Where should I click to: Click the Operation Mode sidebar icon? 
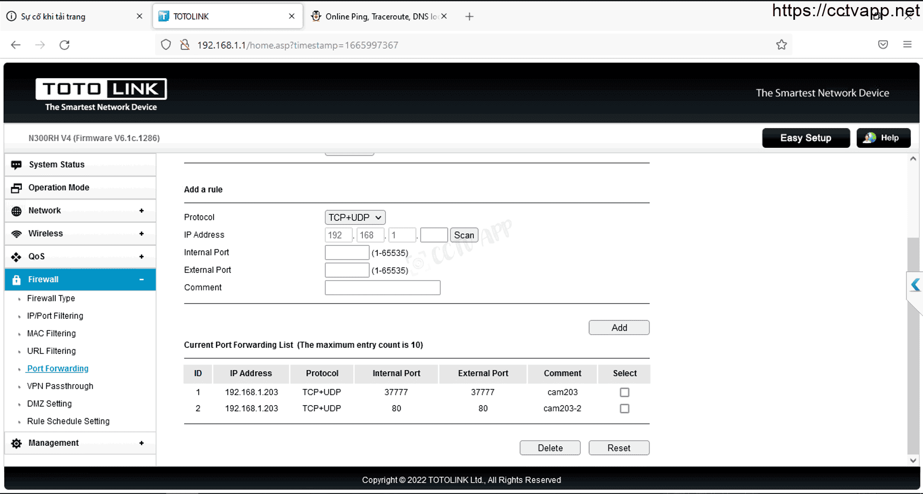pyautogui.click(x=16, y=188)
